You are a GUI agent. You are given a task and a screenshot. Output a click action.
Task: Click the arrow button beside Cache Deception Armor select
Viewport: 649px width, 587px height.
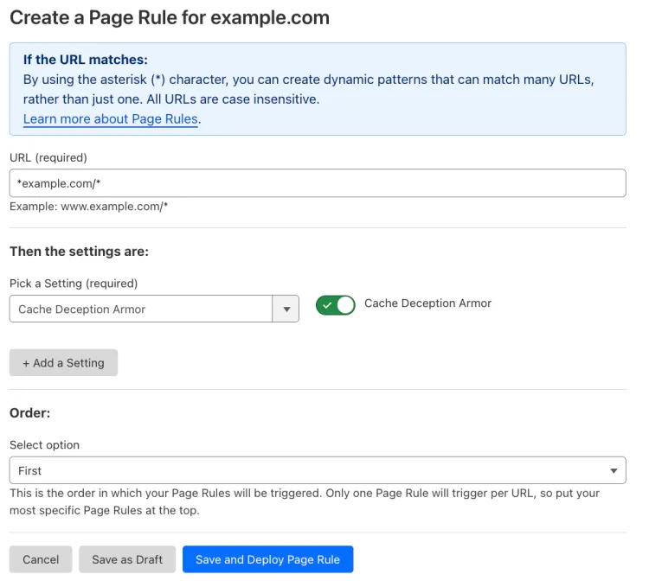[x=286, y=309]
